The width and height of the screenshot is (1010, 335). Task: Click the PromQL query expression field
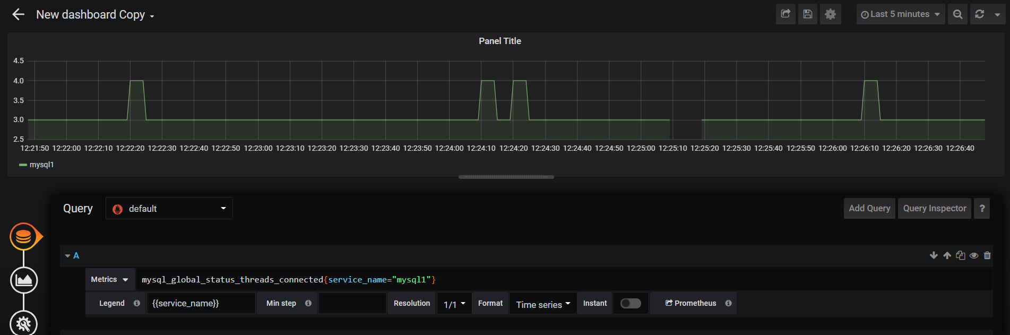(564, 279)
